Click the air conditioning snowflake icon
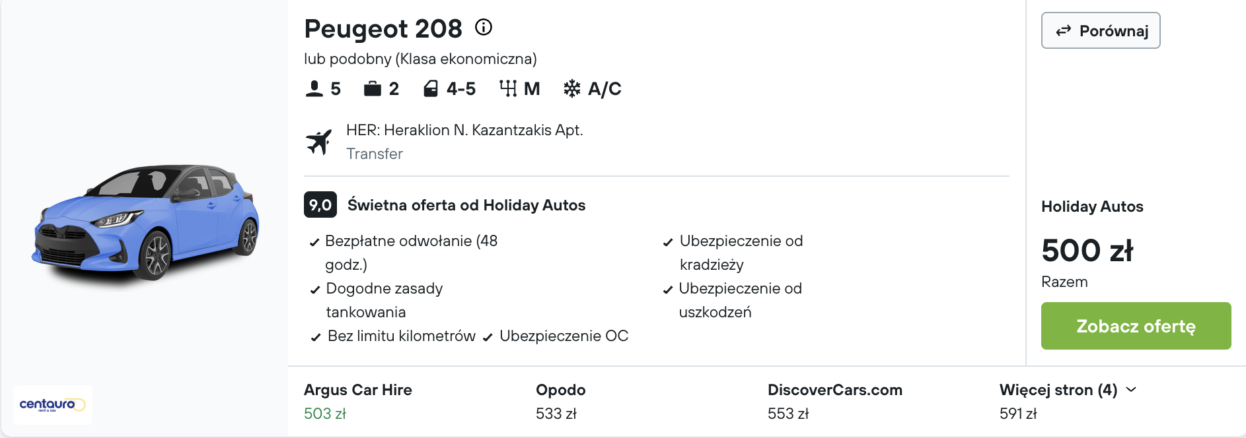Image resolution: width=1246 pixels, height=438 pixels. (x=571, y=88)
